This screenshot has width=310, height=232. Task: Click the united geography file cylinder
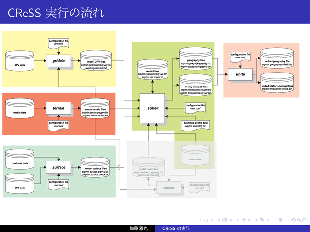277,58
